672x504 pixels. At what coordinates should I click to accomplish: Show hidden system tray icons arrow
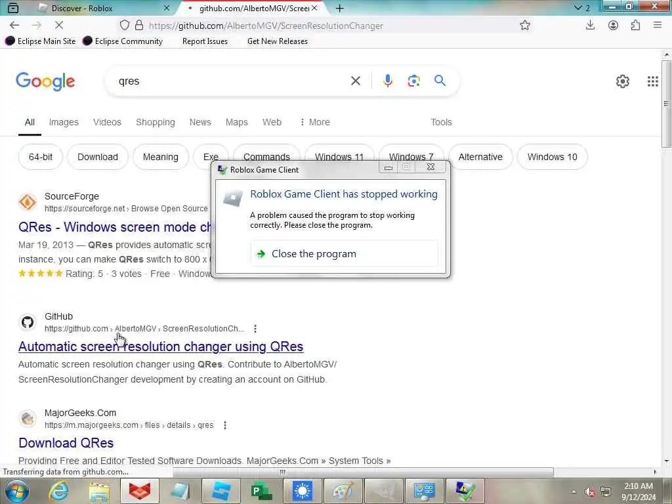[574, 492]
